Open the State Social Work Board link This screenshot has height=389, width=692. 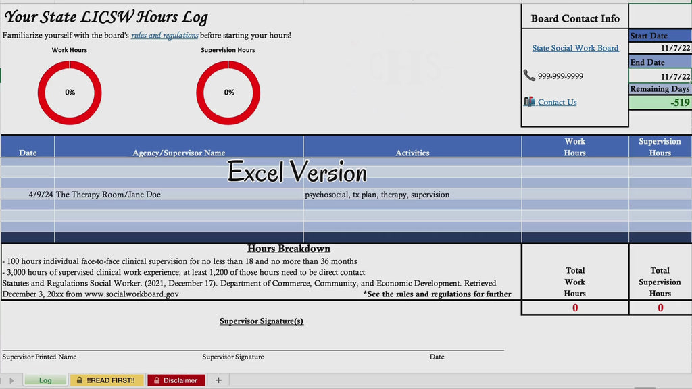[x=575, y=48]
